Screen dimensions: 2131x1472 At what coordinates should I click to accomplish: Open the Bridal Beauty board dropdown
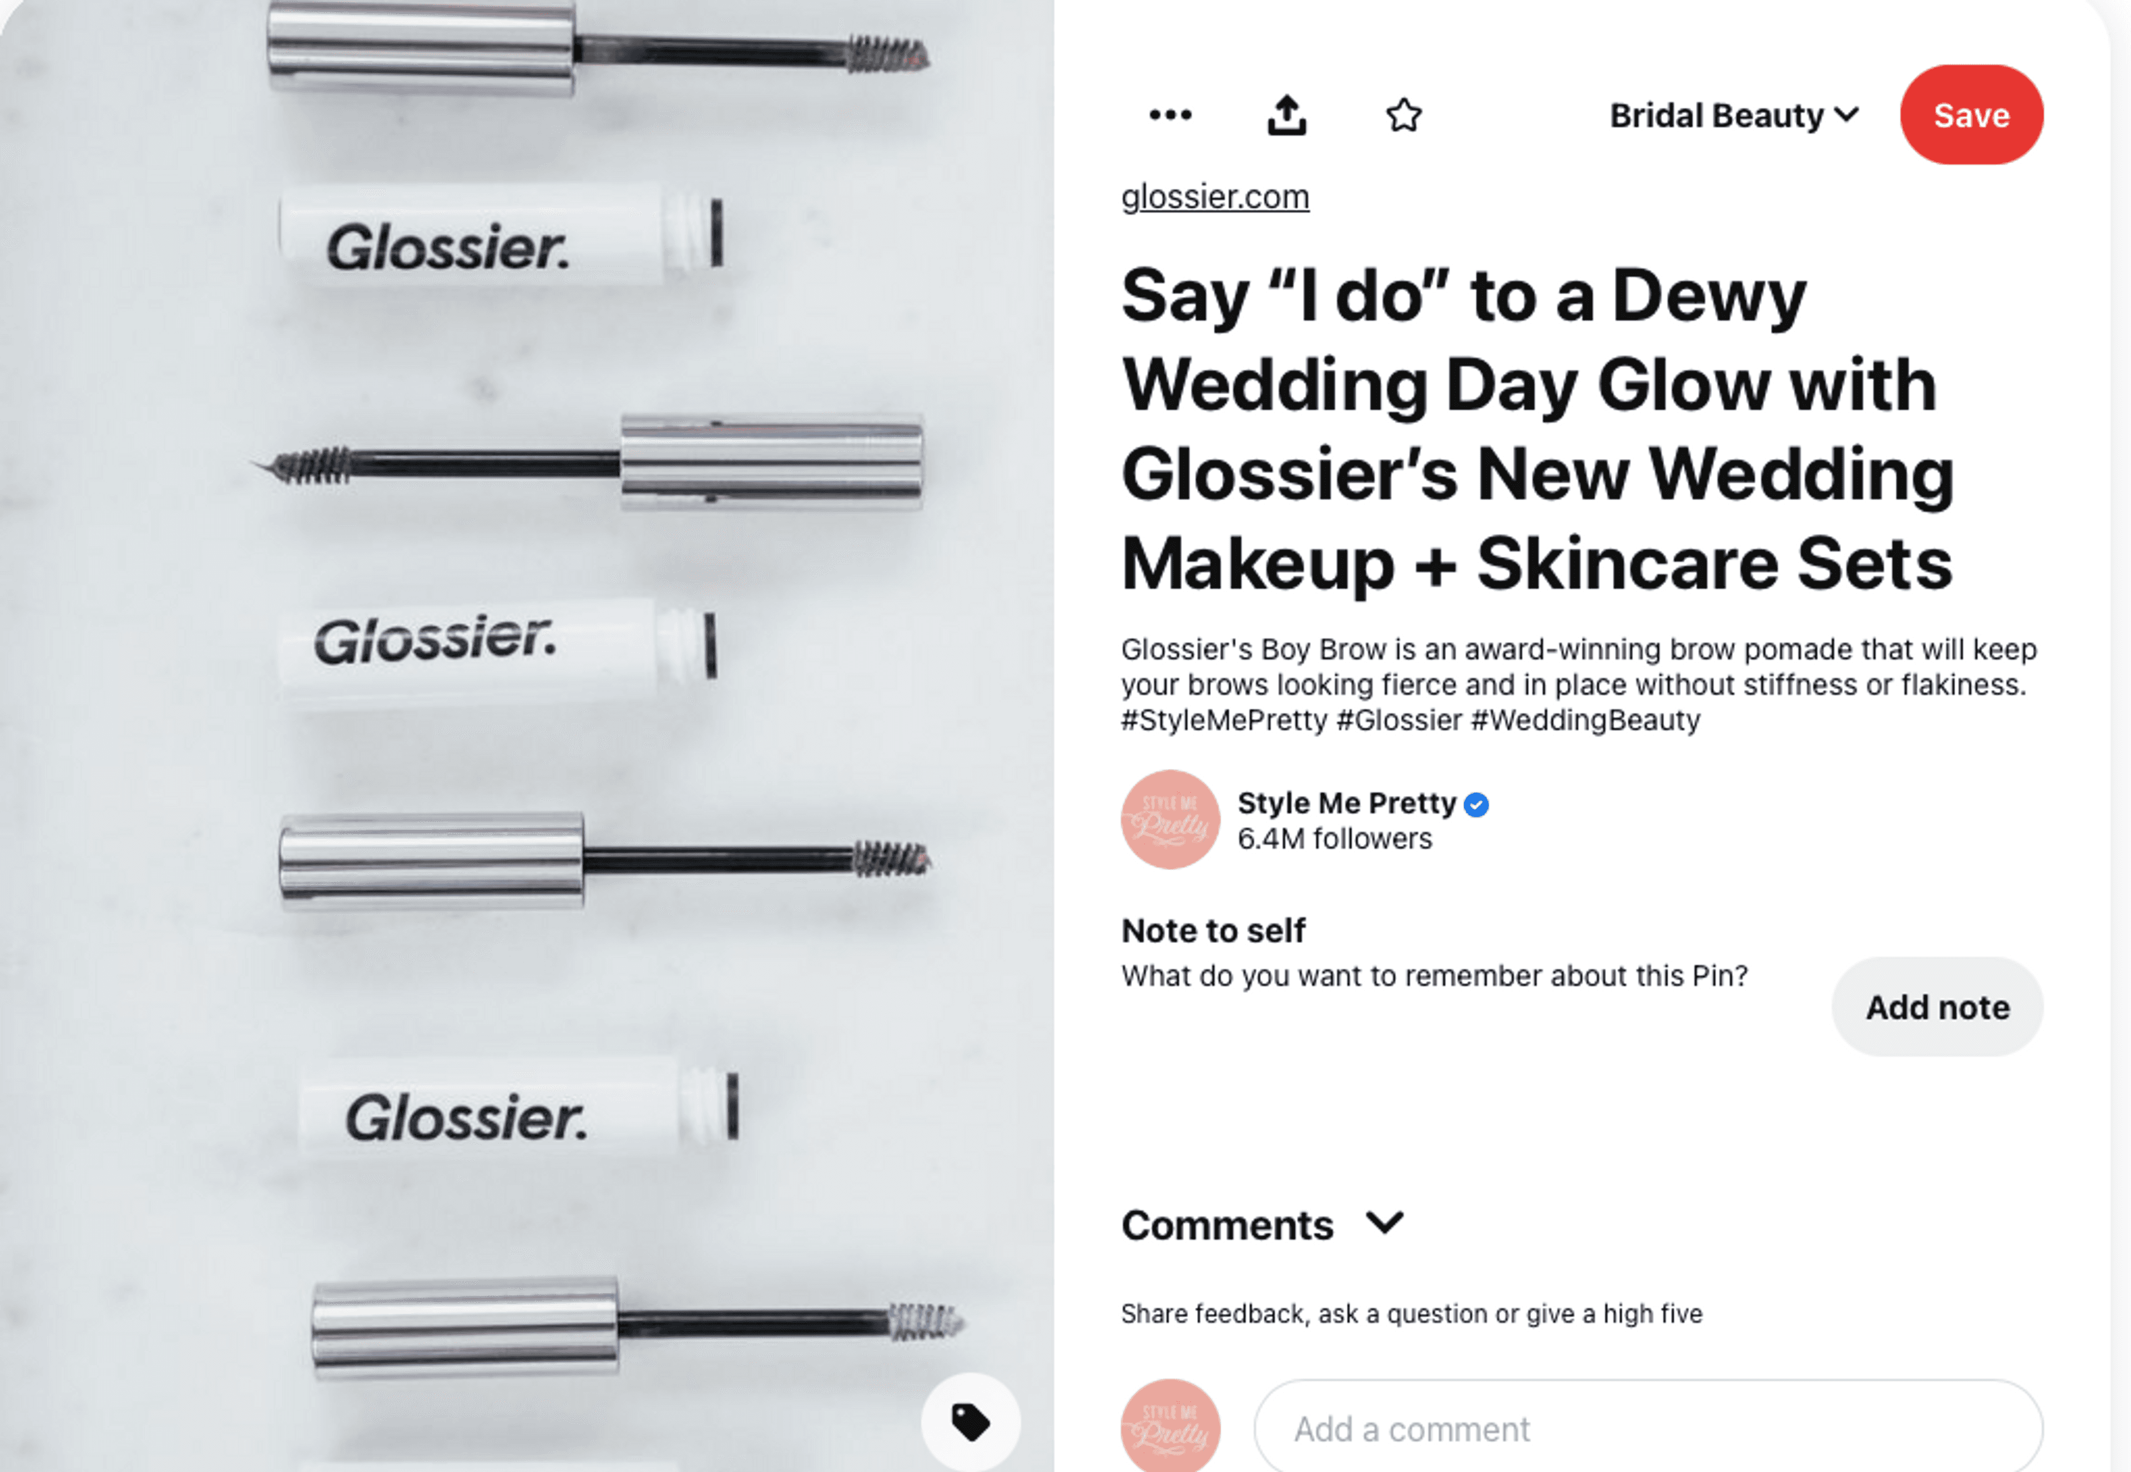pos(1734,115)
